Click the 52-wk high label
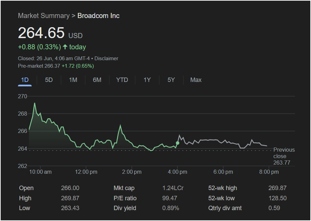 click(x=223, y=188)
